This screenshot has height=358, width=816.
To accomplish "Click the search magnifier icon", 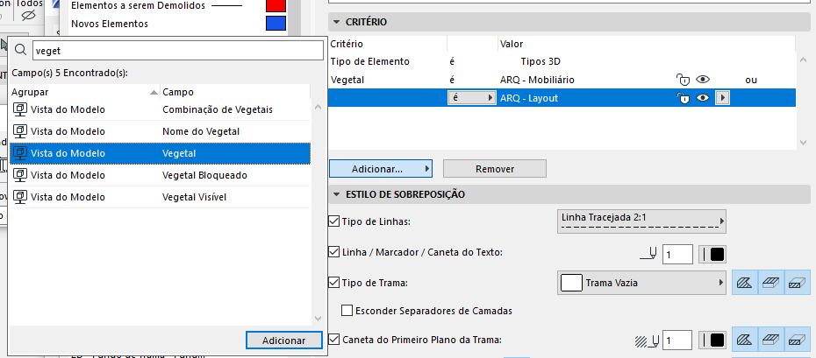I will [20, 50].
